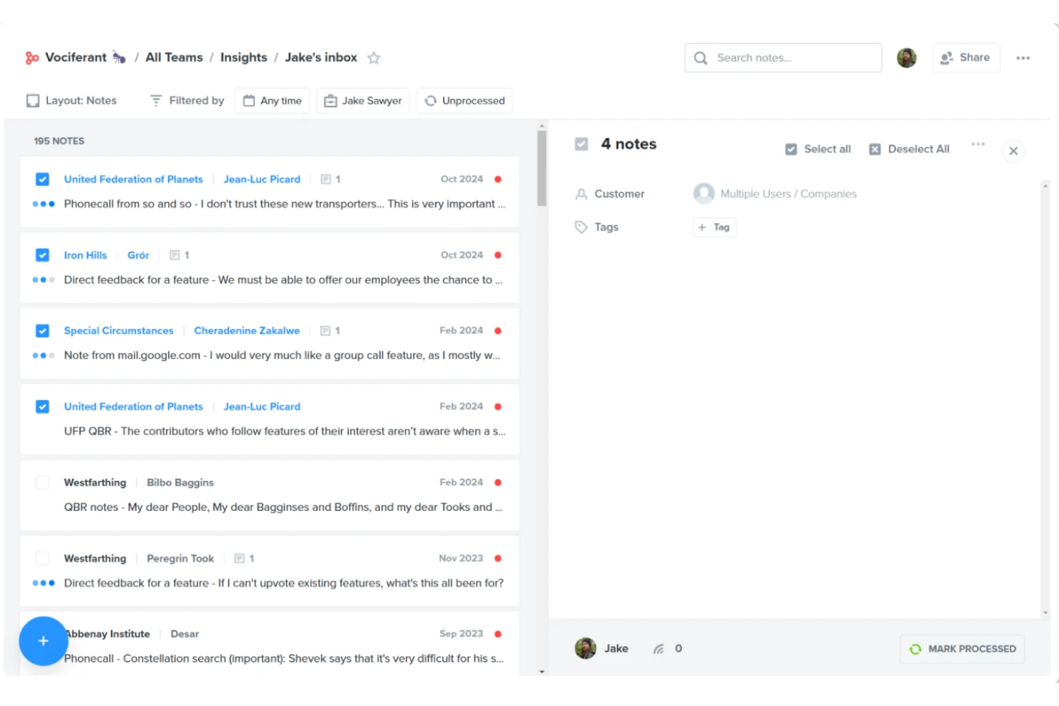
Task: Open the Phonecall Constellation search note
Action: pyautogui.click(x=283, y=659)
